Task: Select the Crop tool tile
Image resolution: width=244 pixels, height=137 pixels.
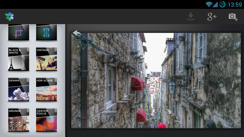Action: pyautogui.click(x=19, y=32)
